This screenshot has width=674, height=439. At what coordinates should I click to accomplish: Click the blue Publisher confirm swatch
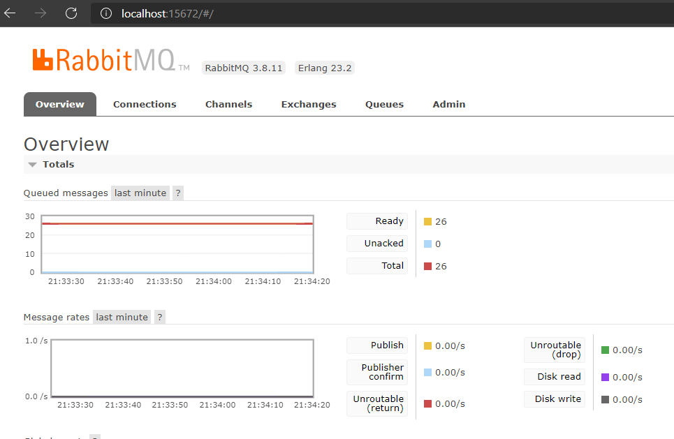427,373
